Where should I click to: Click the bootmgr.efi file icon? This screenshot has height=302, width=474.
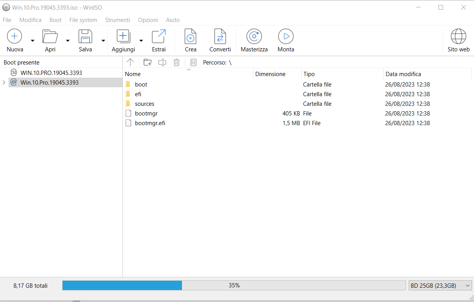click(x=128, y=123)
